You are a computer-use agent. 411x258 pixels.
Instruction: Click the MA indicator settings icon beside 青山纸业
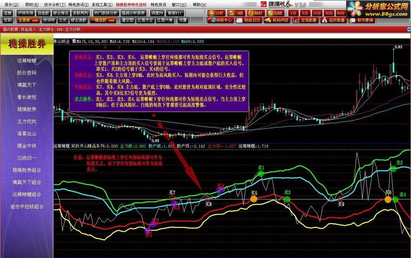(x=74, y=41)
